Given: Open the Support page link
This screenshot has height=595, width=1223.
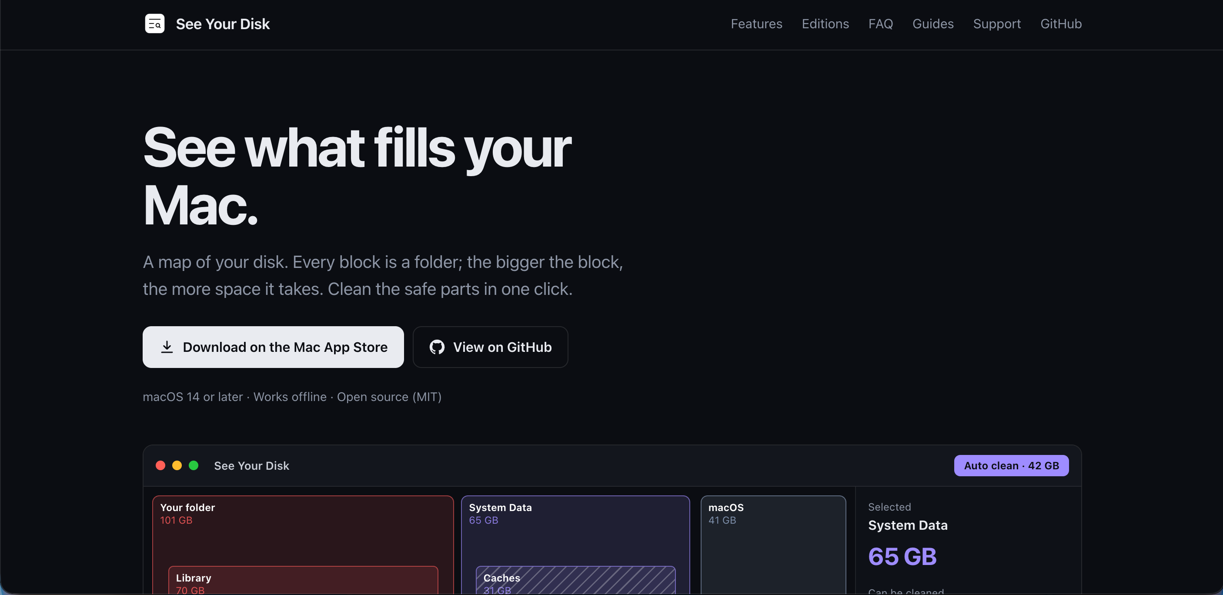Looking at the screenshot, I should [997, 24].
